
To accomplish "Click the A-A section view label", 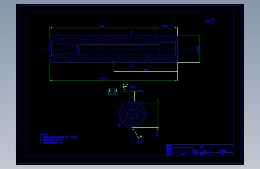I will coord(133,87).
